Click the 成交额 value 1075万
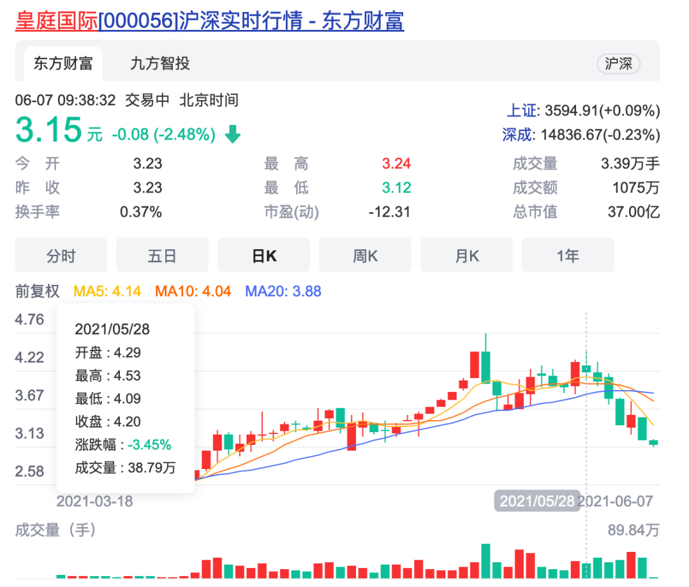This screenshot has height=587, width=689. tap(636, 187)
